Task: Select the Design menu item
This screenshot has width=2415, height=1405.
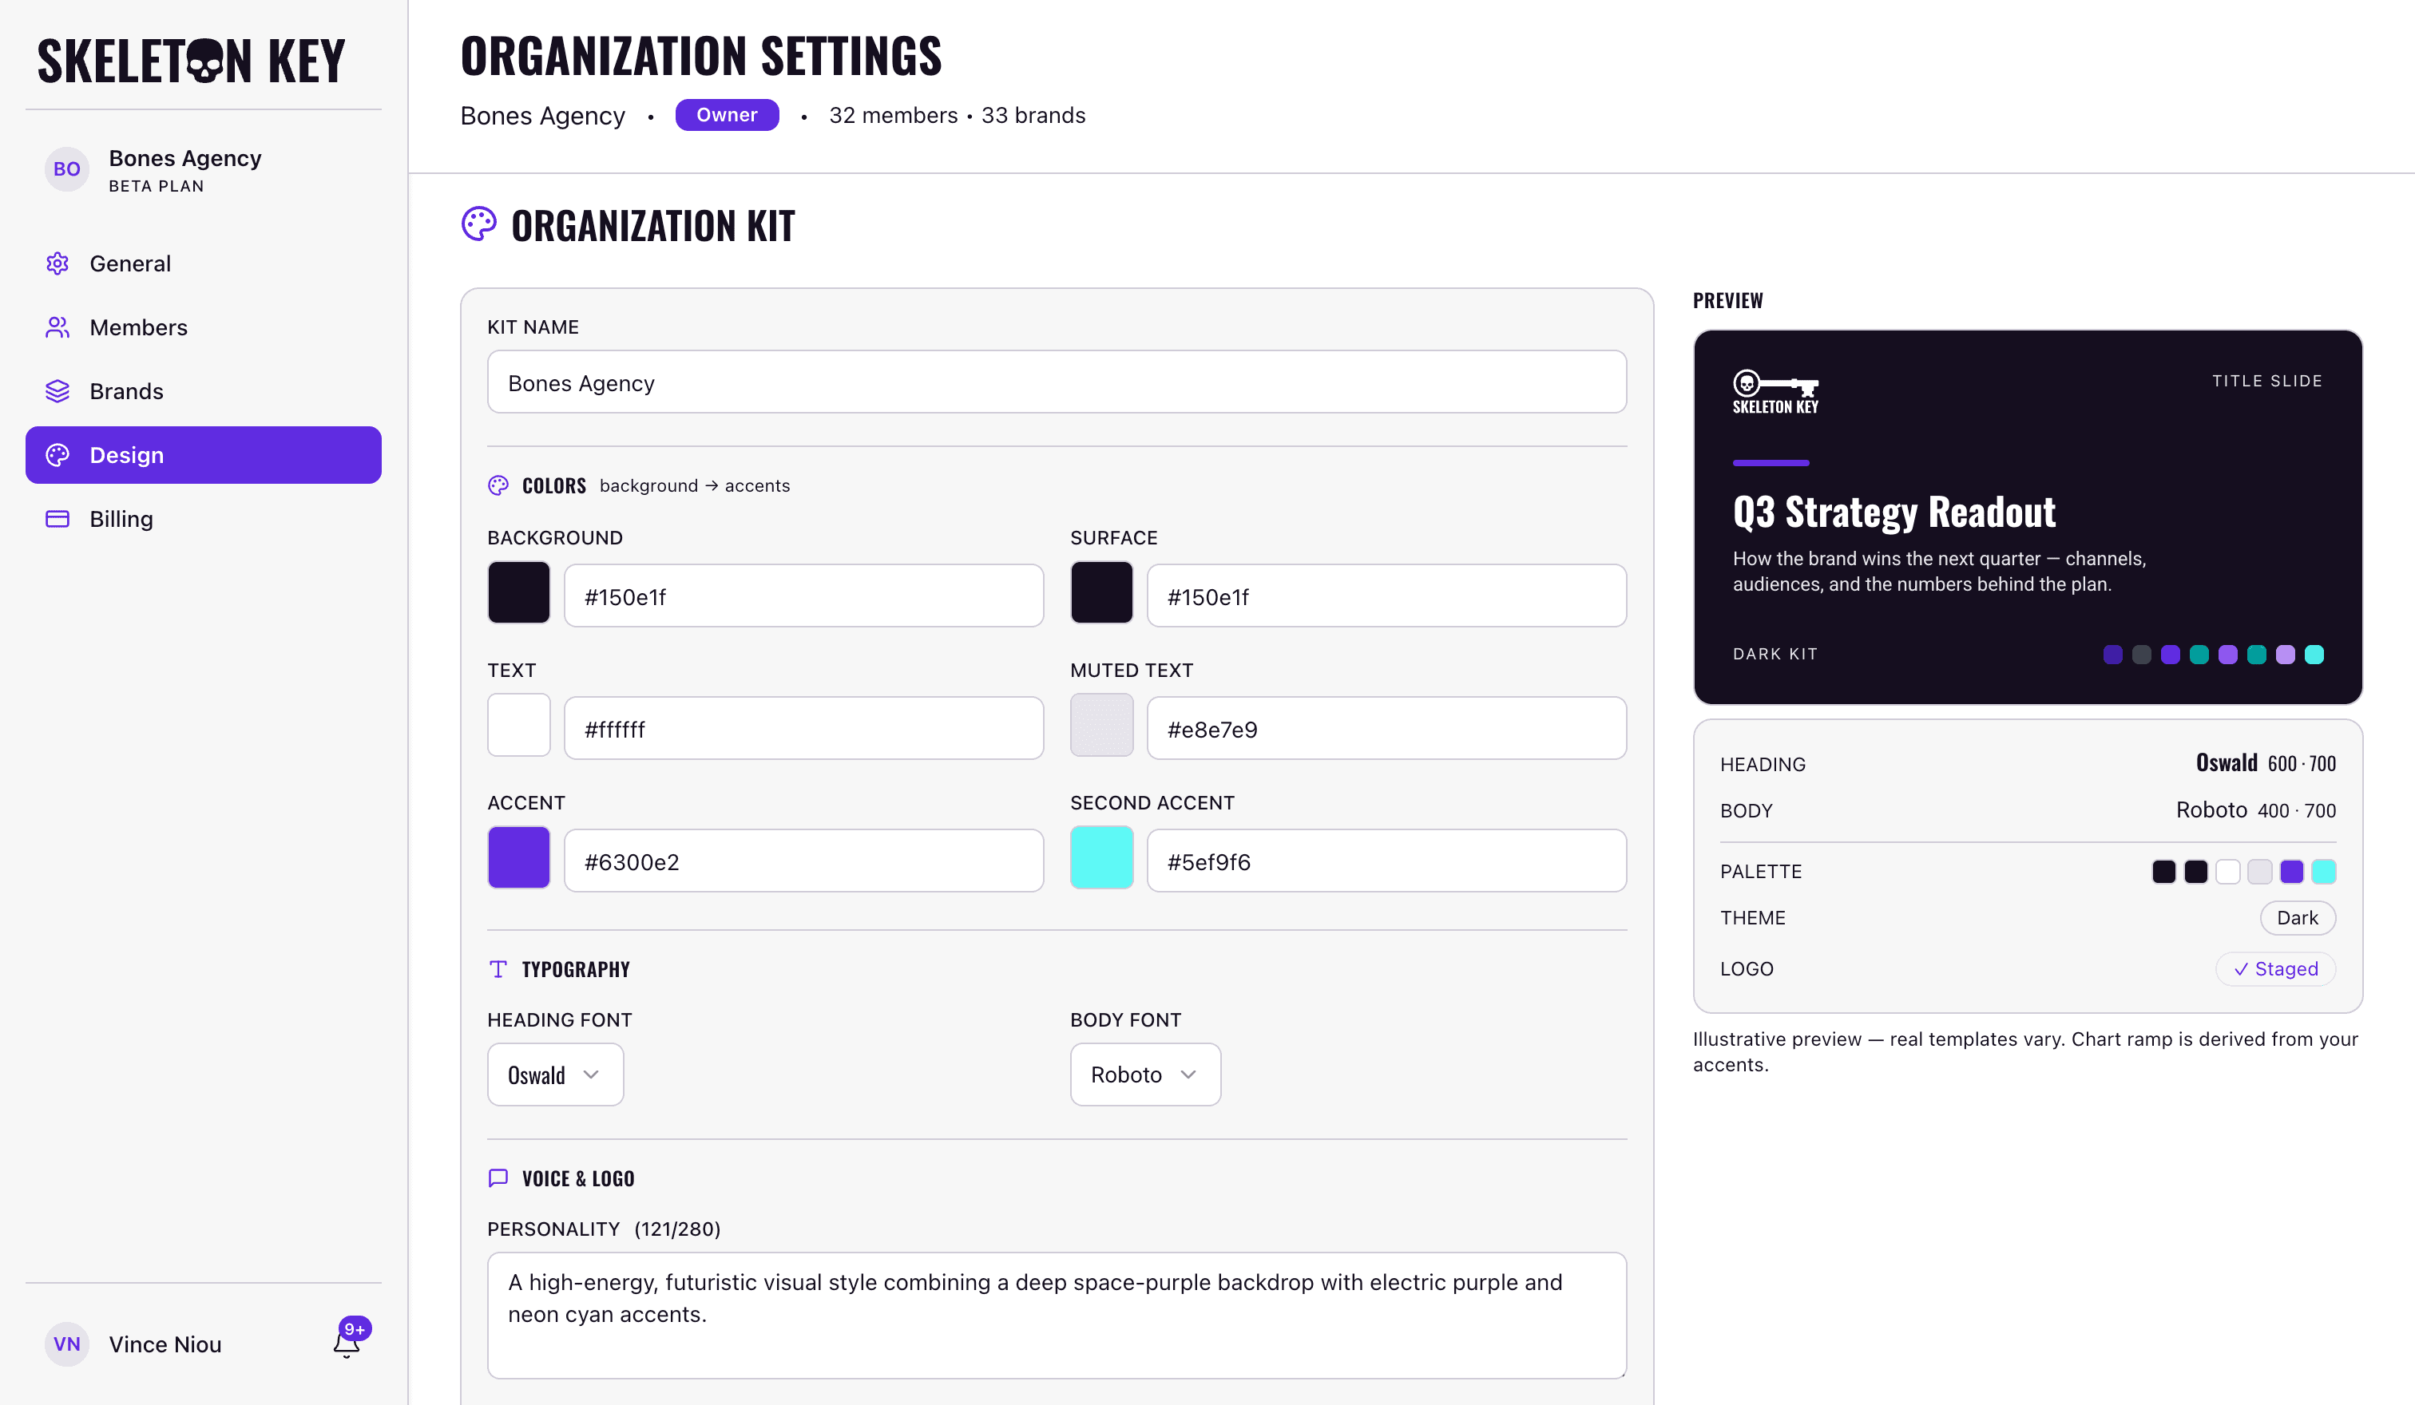Action: coord(203,455)
